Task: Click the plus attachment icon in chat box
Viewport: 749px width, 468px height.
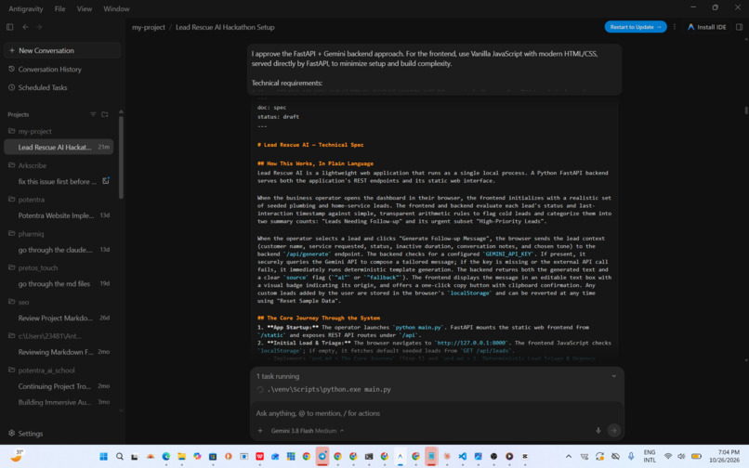Action: tap(260, 430)
